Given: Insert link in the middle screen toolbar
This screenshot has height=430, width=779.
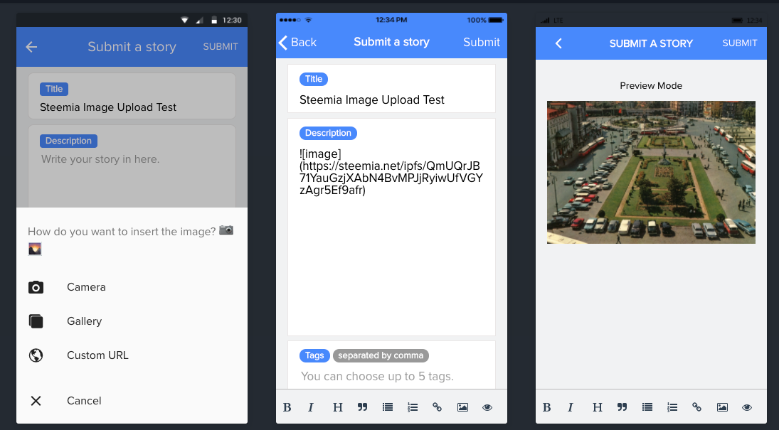Looking at the screenshot, I should pyautogui.click(x=438, y=407).
